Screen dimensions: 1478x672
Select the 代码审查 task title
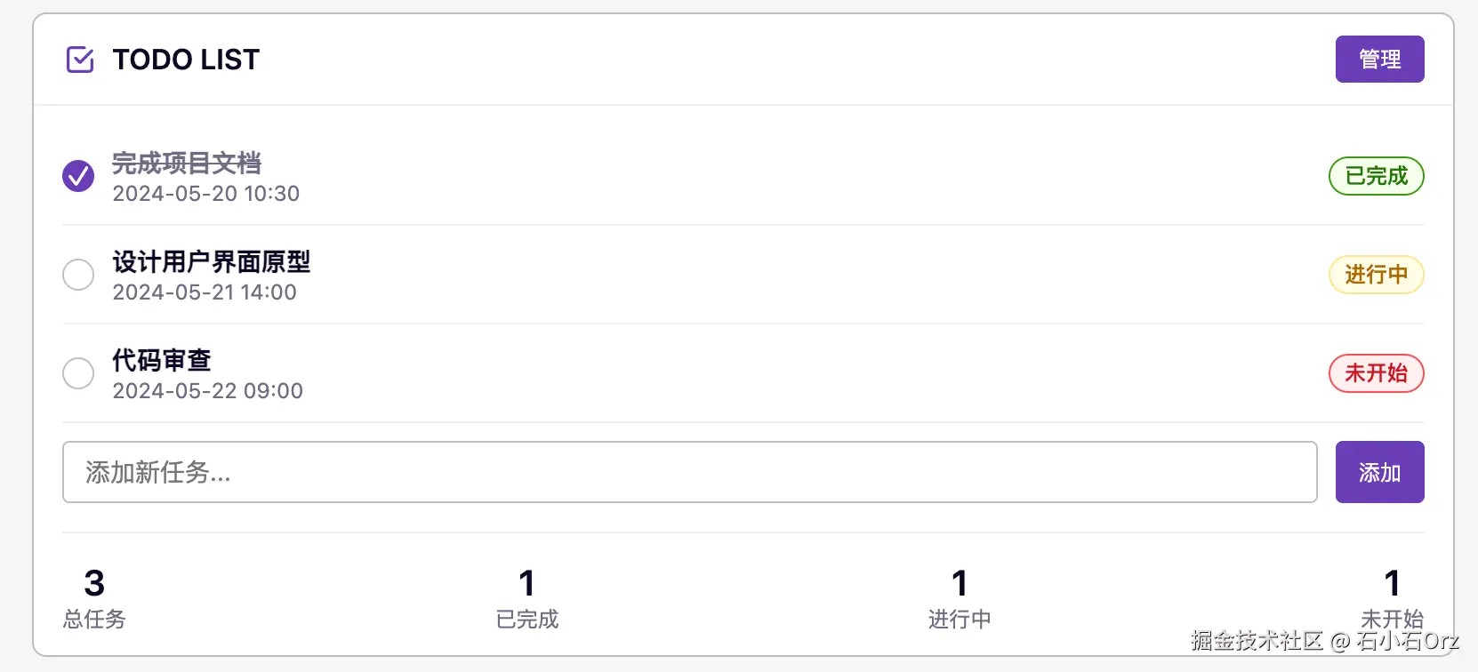click(162, 360)
